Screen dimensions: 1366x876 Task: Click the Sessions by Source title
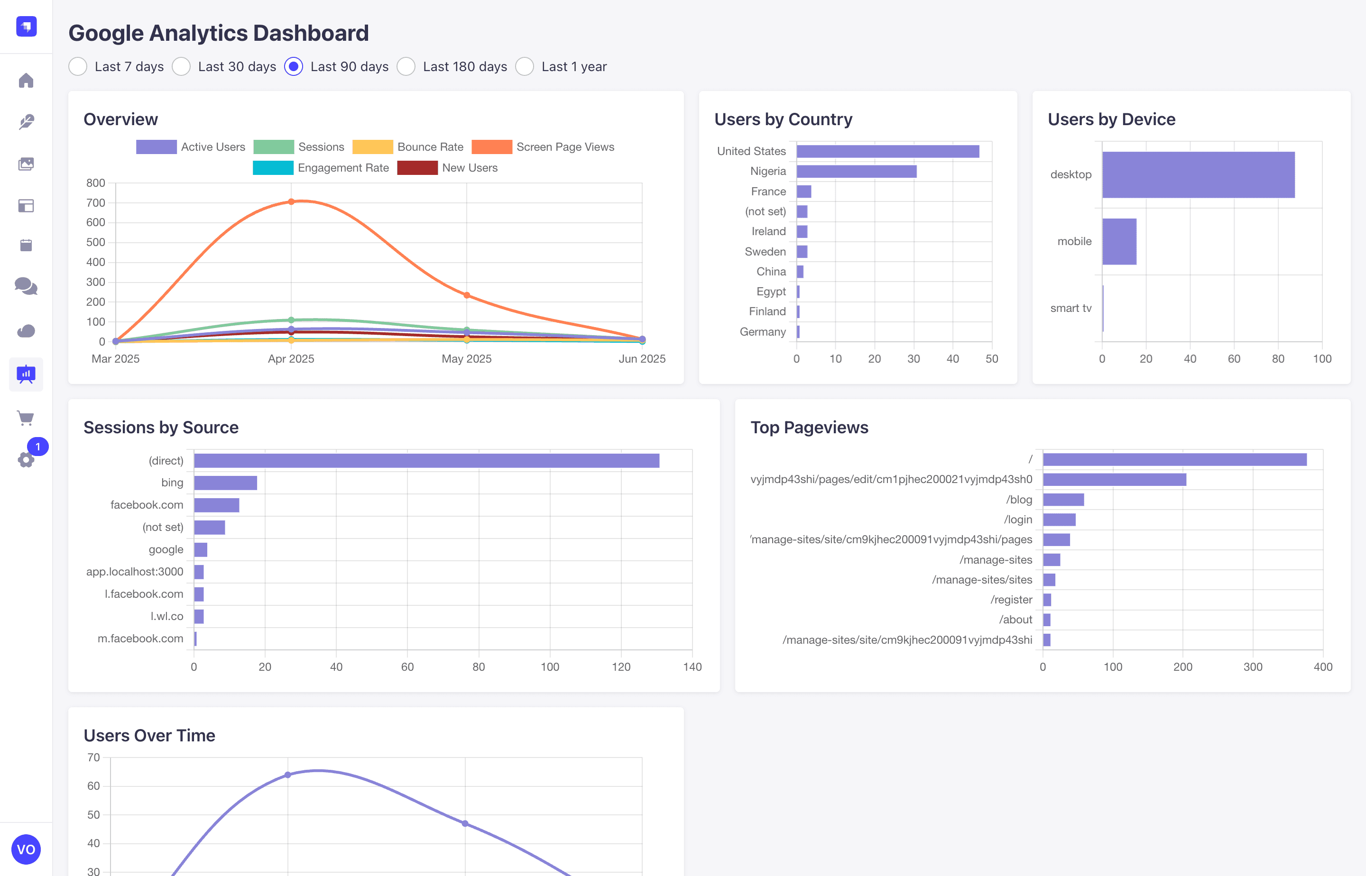tap(161, 427)
